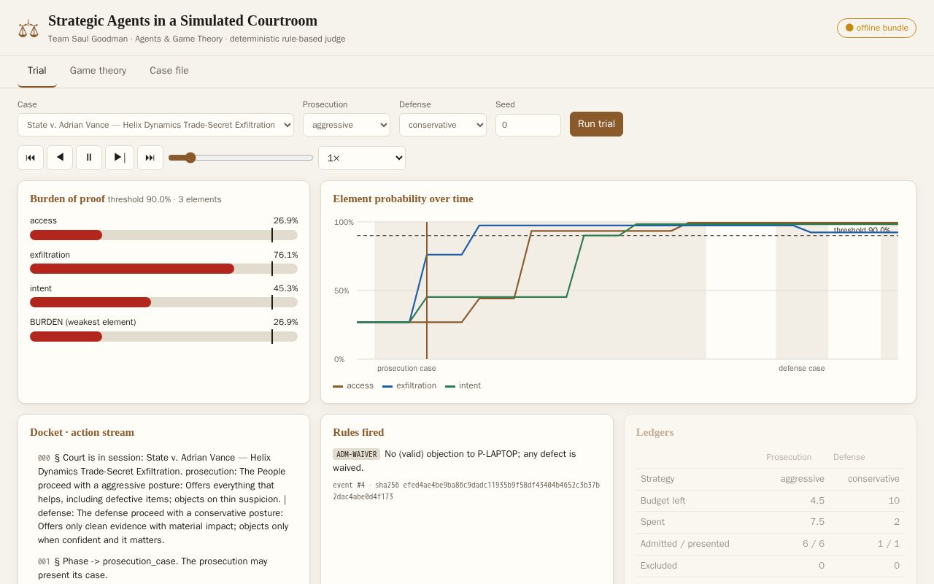Open the 1× playback speed dropdown
This screenshot has width=934, height=584.
coord(362,158)
